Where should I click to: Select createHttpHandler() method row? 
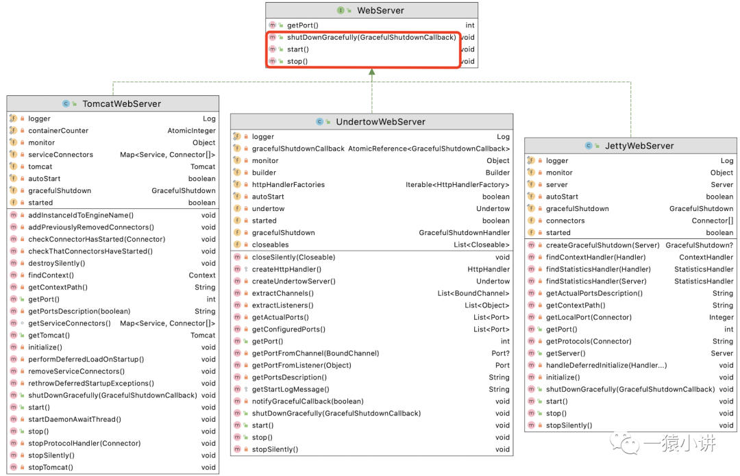pyautogui.click(x=372, y=269)
